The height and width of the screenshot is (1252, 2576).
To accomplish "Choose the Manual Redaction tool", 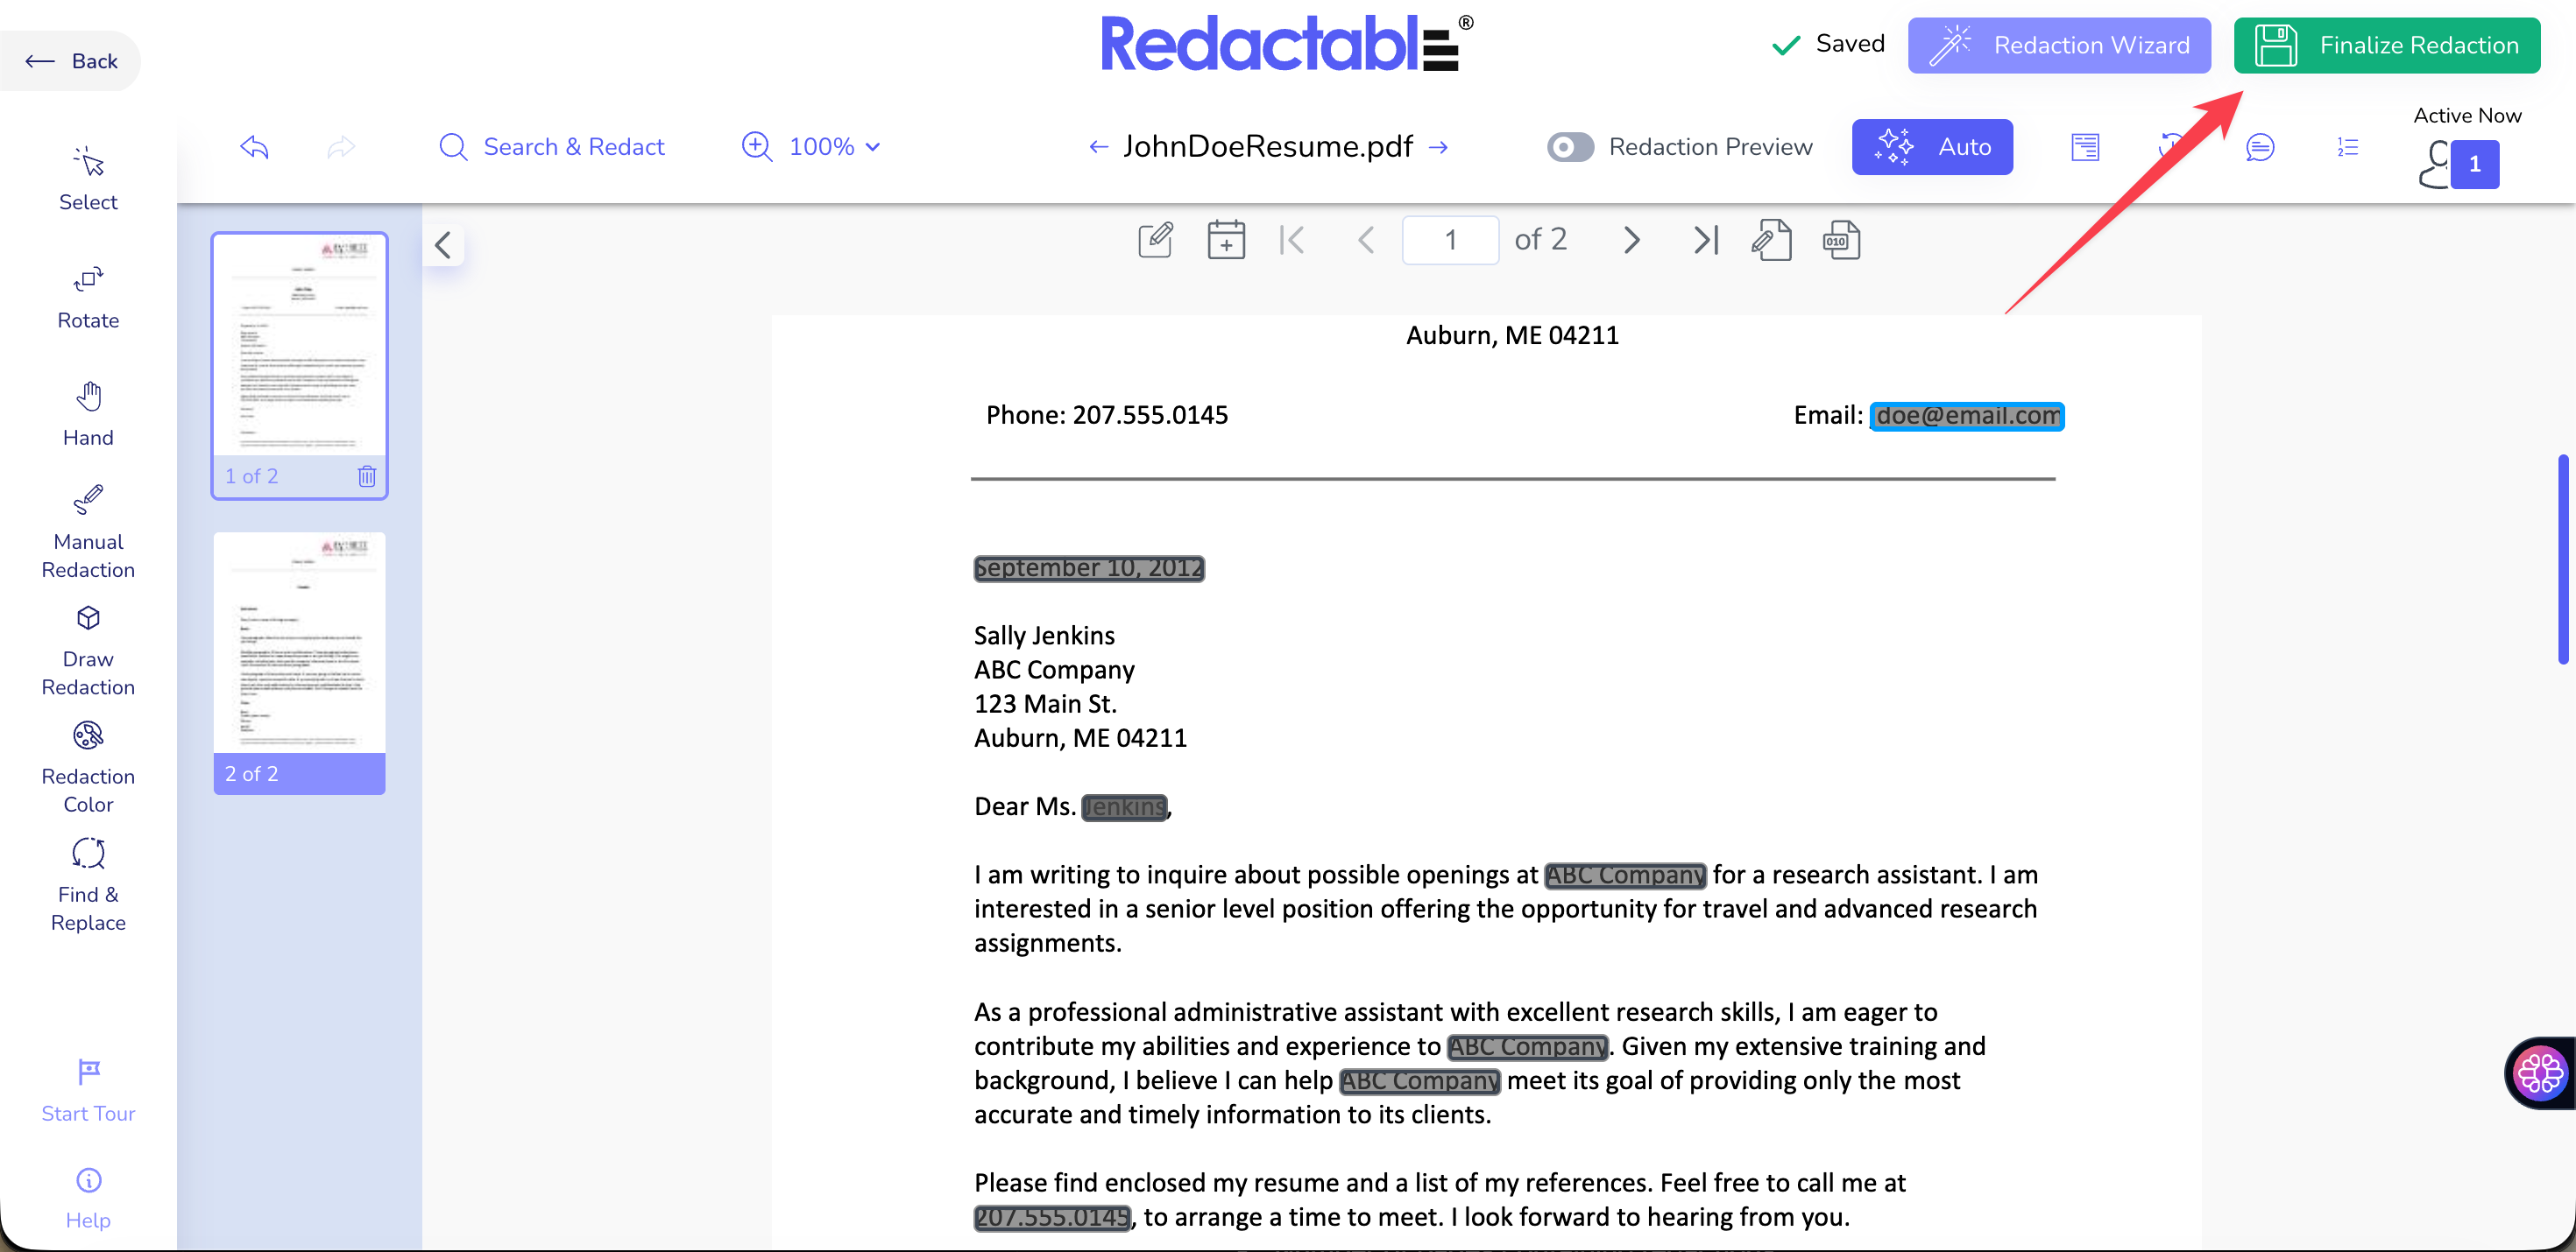I will coord(88,531).
